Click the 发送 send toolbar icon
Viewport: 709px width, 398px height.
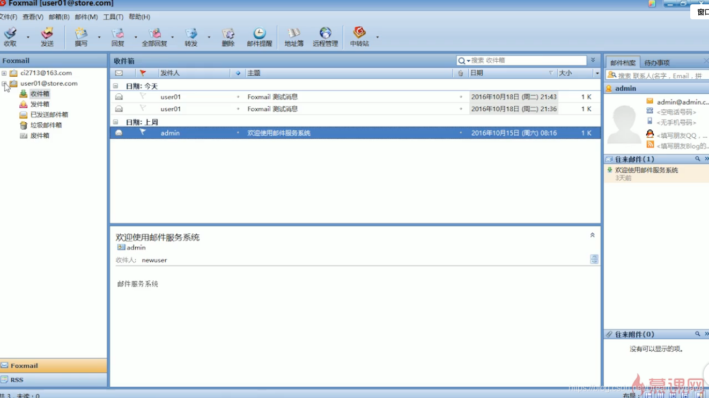pyautogui.click(x=47, y=36)
